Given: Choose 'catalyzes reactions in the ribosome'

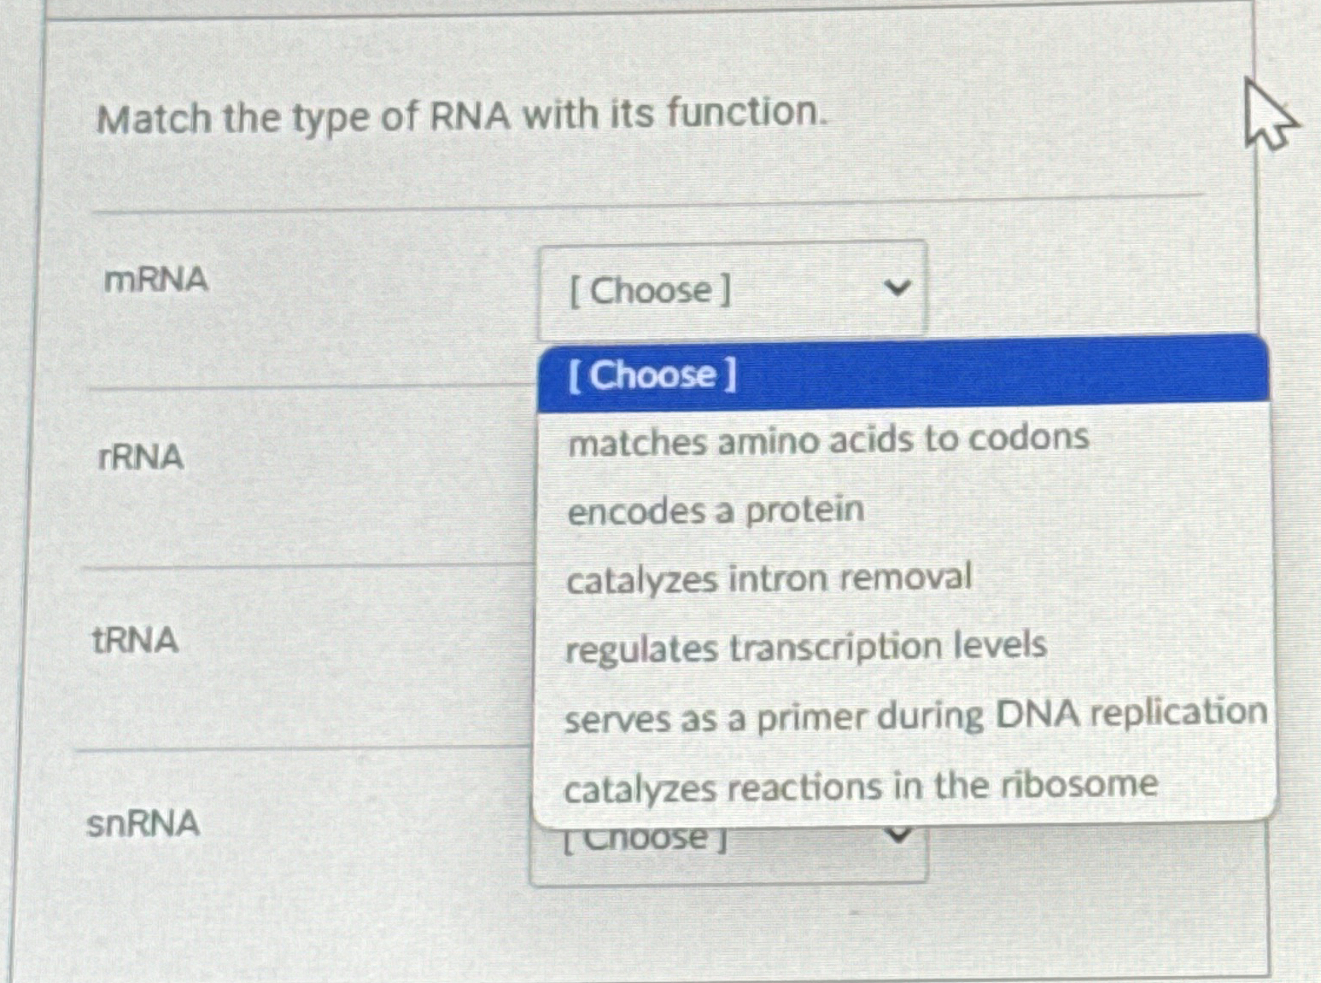Looking at the screenshot, I should tap(861, 786).
